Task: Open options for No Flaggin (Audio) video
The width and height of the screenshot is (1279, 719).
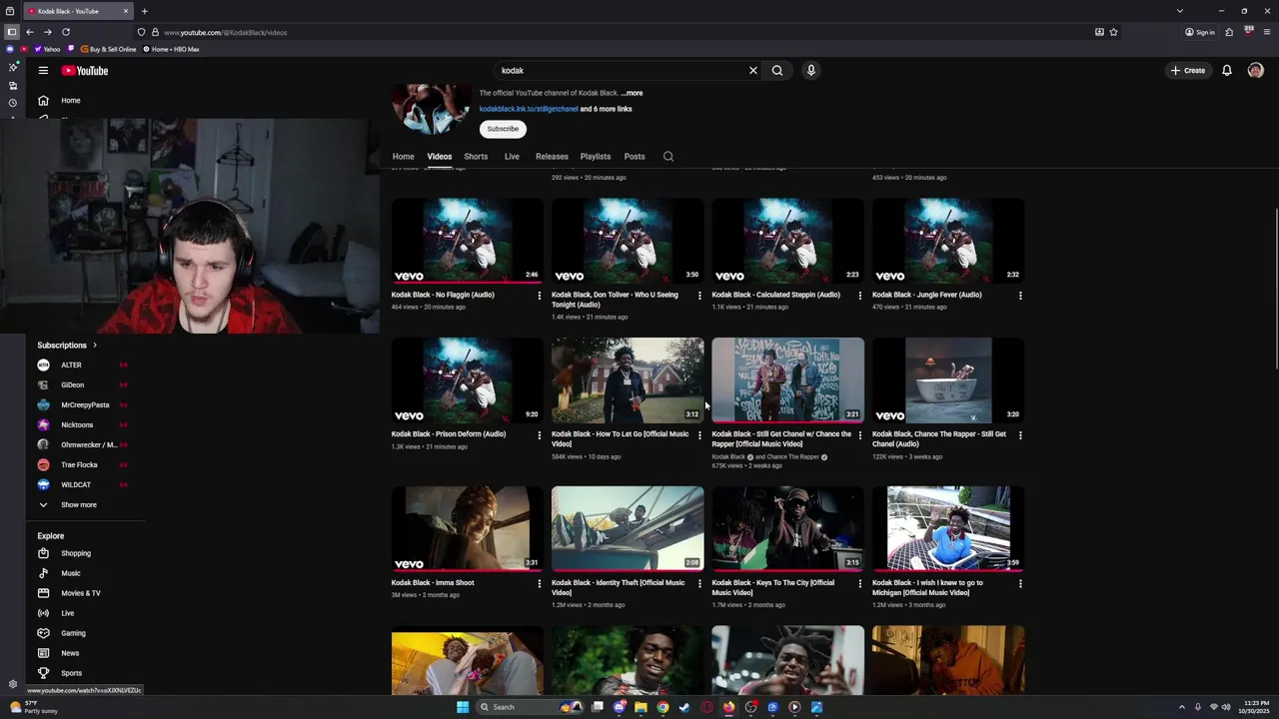Action: pos(540,296)
